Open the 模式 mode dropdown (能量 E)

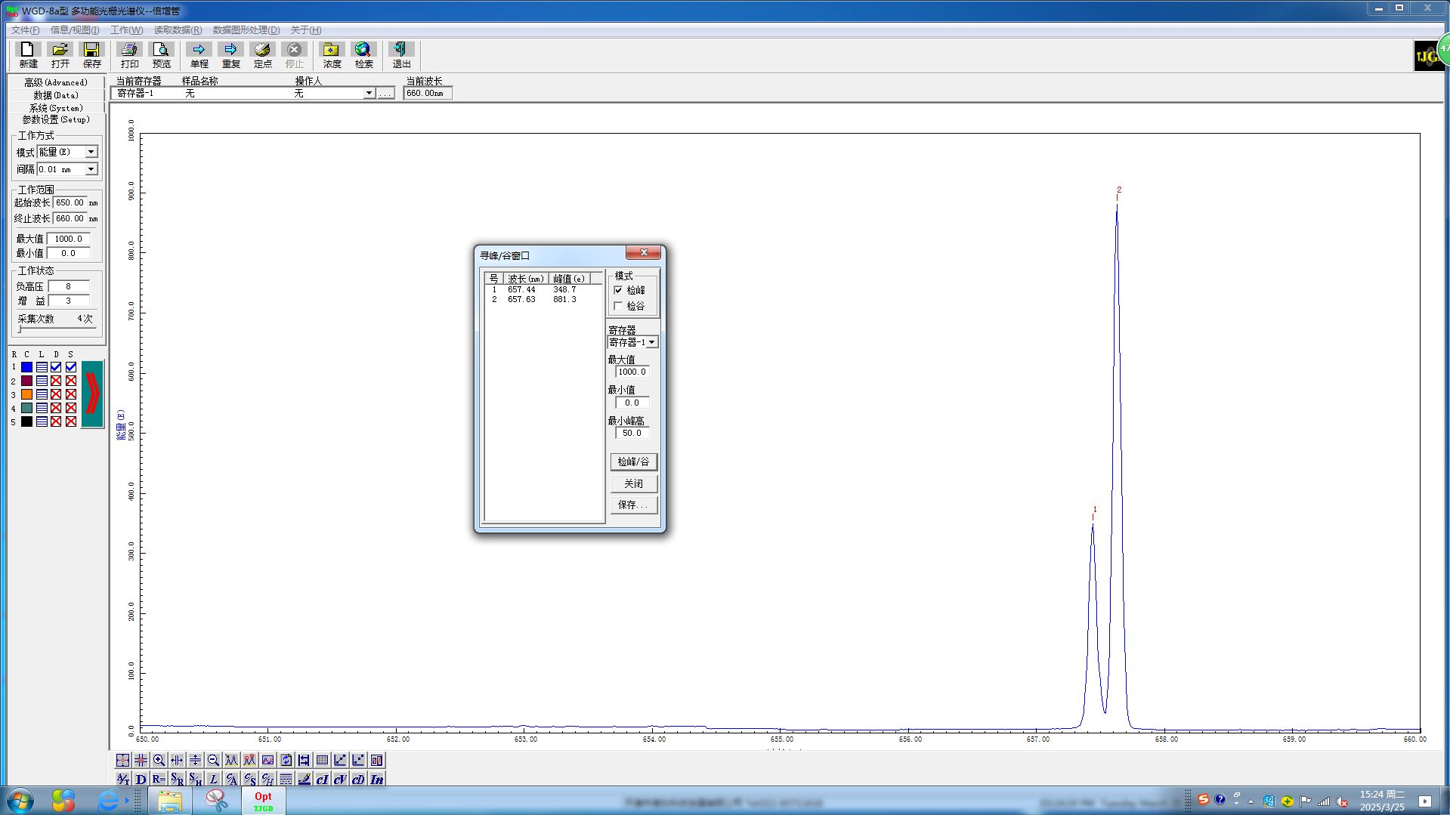(91, 152)
